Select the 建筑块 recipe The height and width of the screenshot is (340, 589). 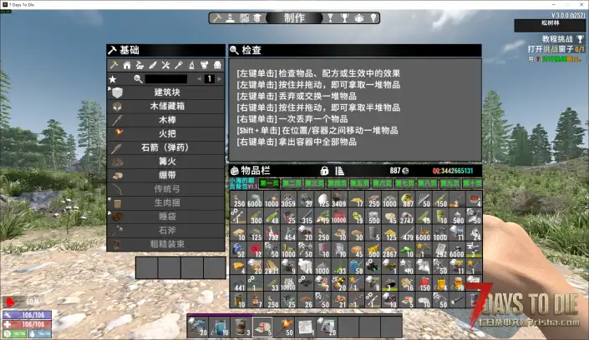tap(166, 92)
